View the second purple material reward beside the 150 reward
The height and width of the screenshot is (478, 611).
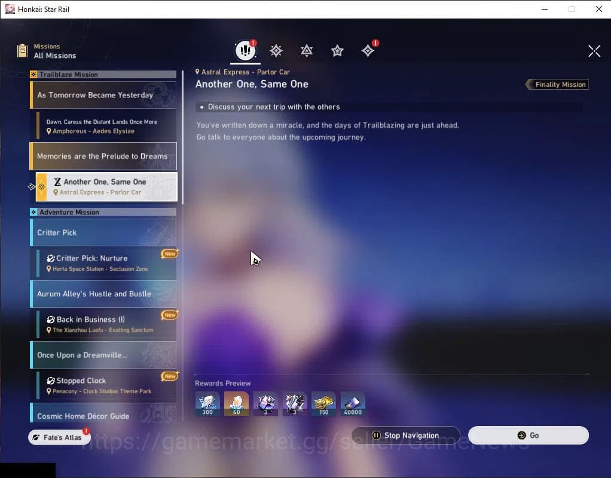pyautogui.click(x=295, y=403)
